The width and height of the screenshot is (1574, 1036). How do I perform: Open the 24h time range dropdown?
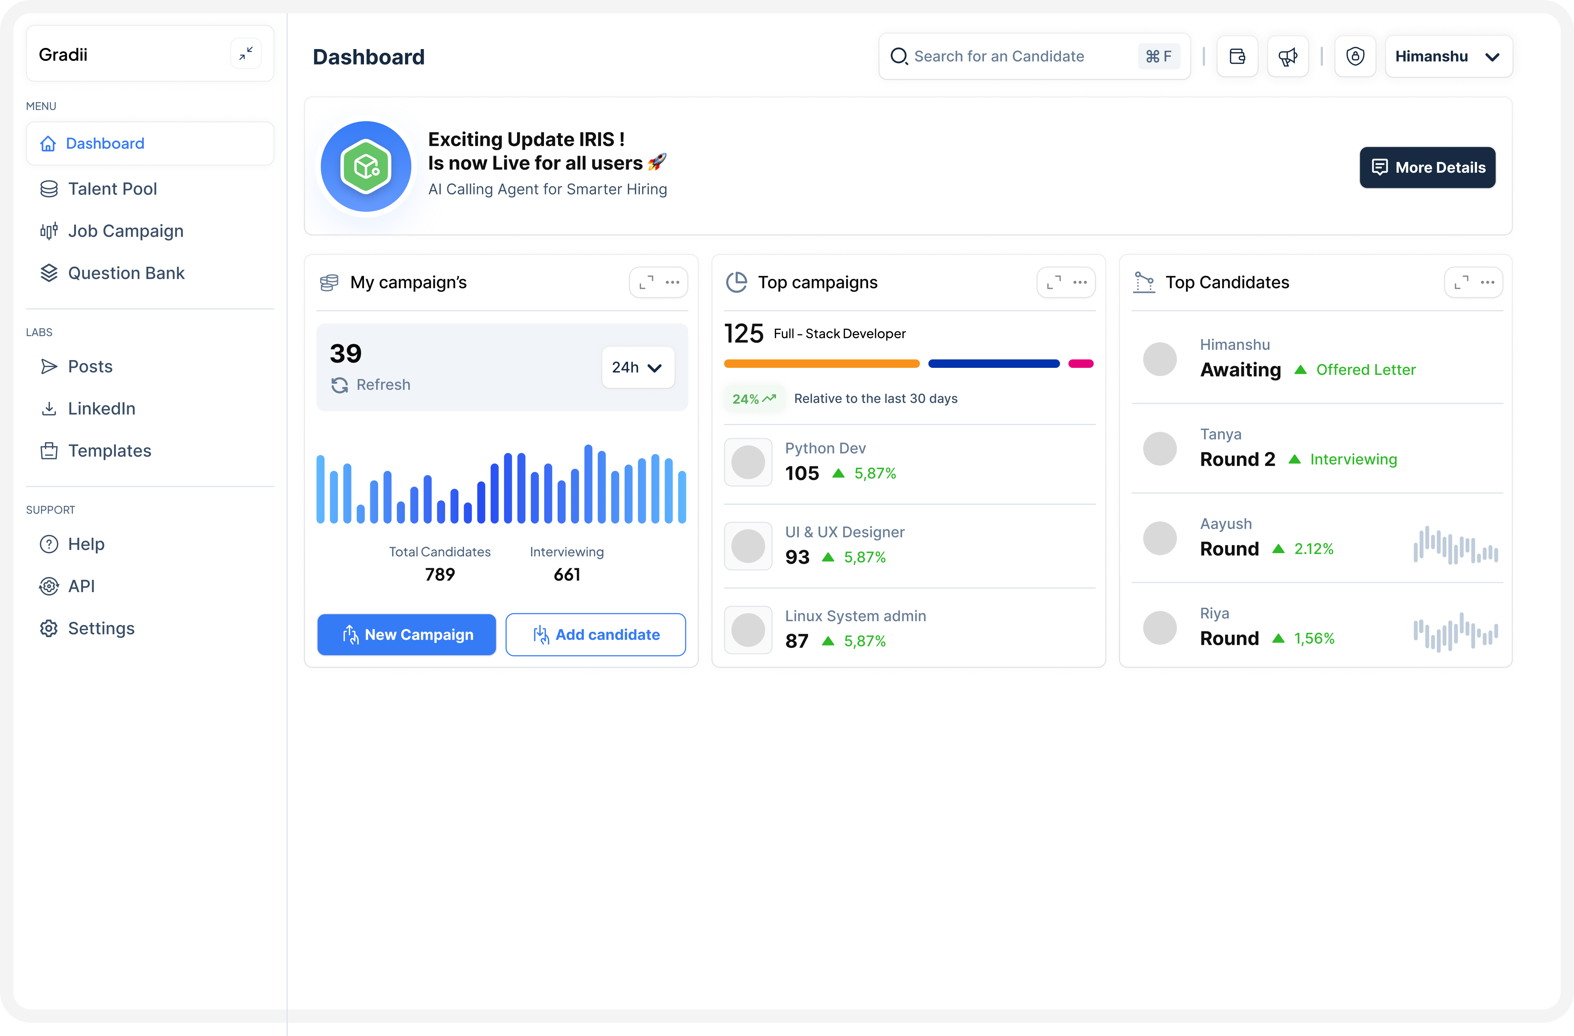pos(637,368)
